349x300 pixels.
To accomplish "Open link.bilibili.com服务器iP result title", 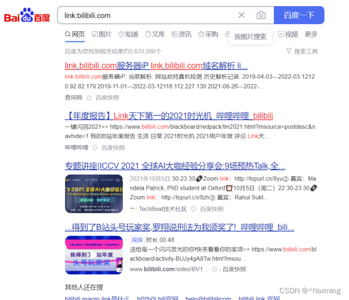I will 156,65.
